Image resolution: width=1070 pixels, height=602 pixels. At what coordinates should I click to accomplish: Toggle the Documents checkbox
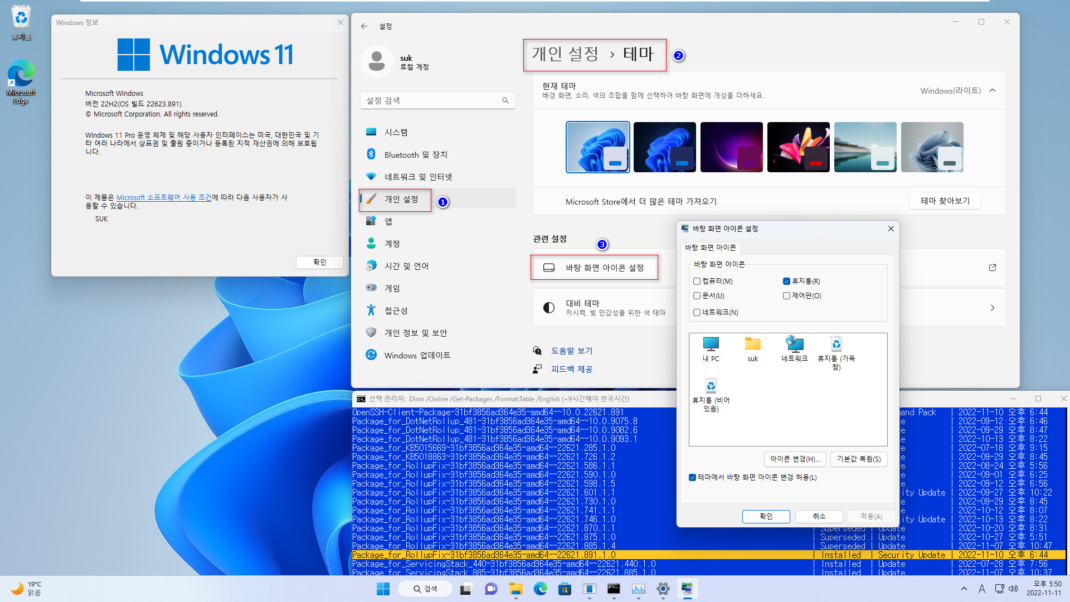pyautogui.click(x=697, y=296)
